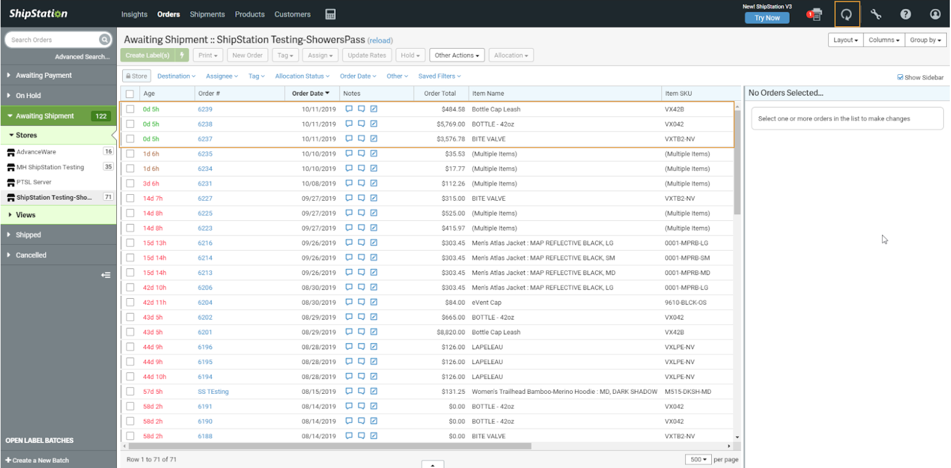Viewport: 951px width, 468px height.
Task: Collapse the left sidebar using arrow icon
Action: 106,275
